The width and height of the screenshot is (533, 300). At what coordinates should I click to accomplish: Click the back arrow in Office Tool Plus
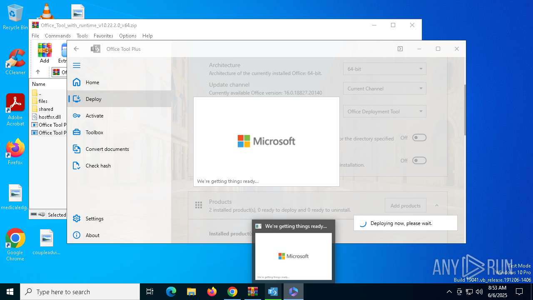[x=76, y=49]
